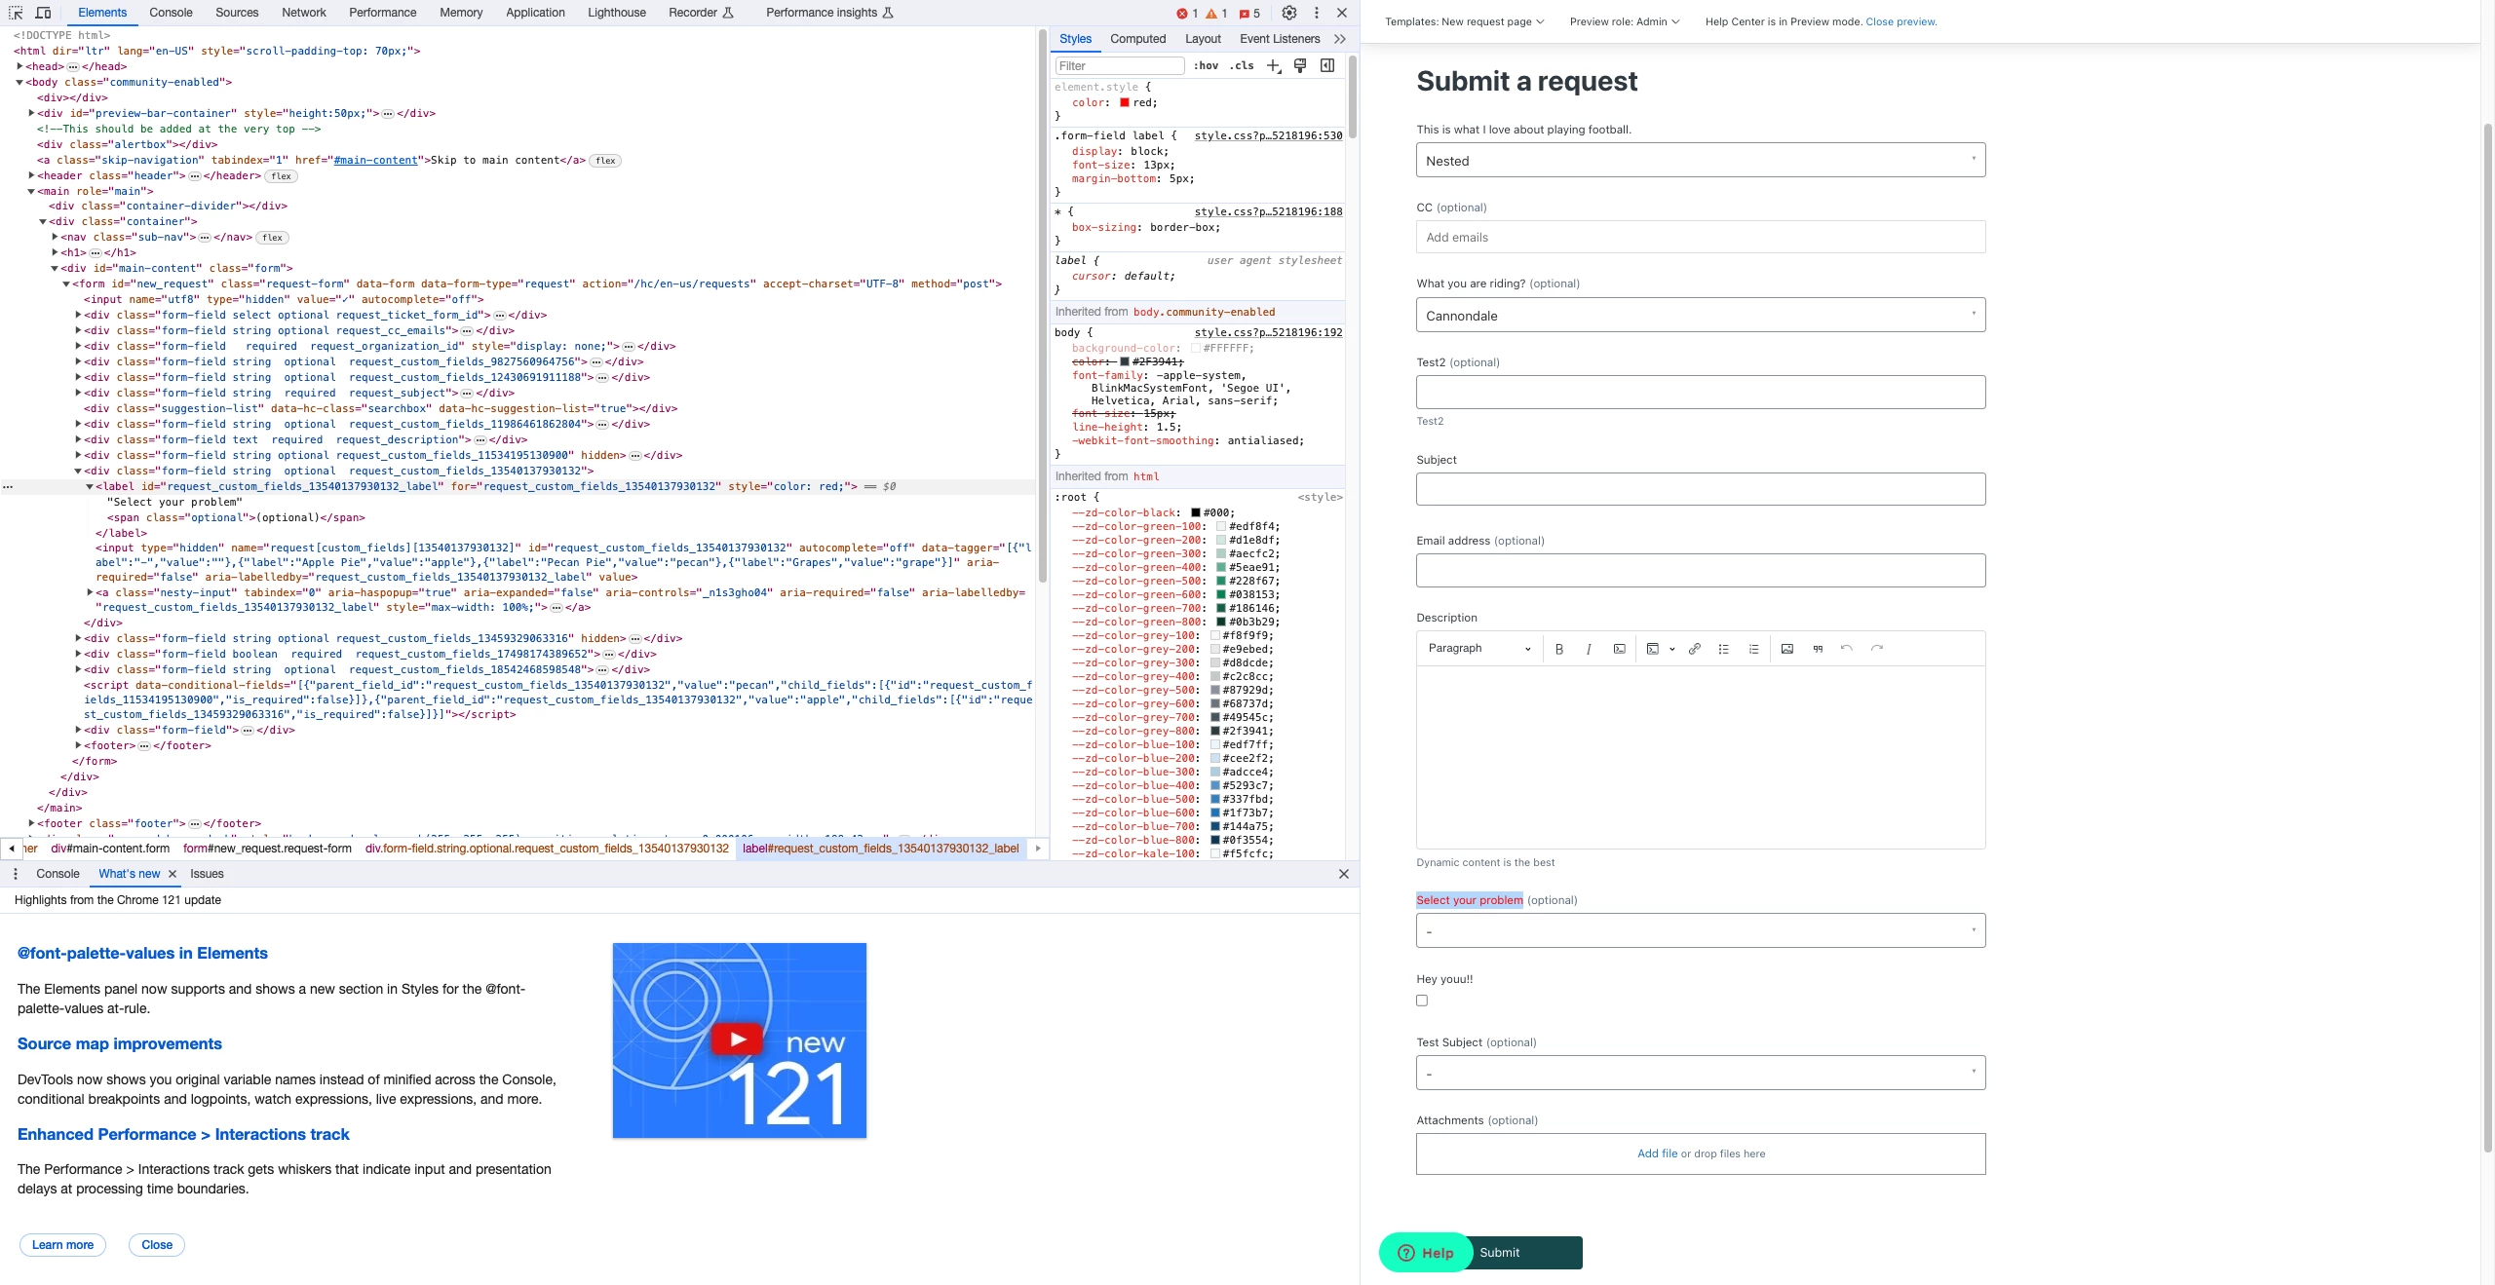Switch to the Network tab

[304, 13]
